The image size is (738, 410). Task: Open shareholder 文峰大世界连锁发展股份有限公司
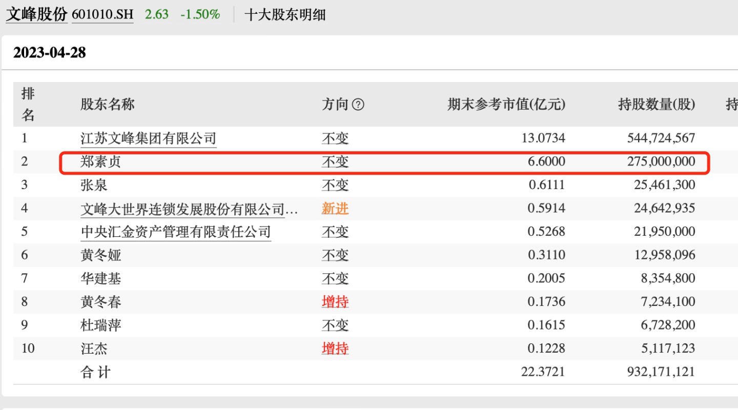(189, 209)
